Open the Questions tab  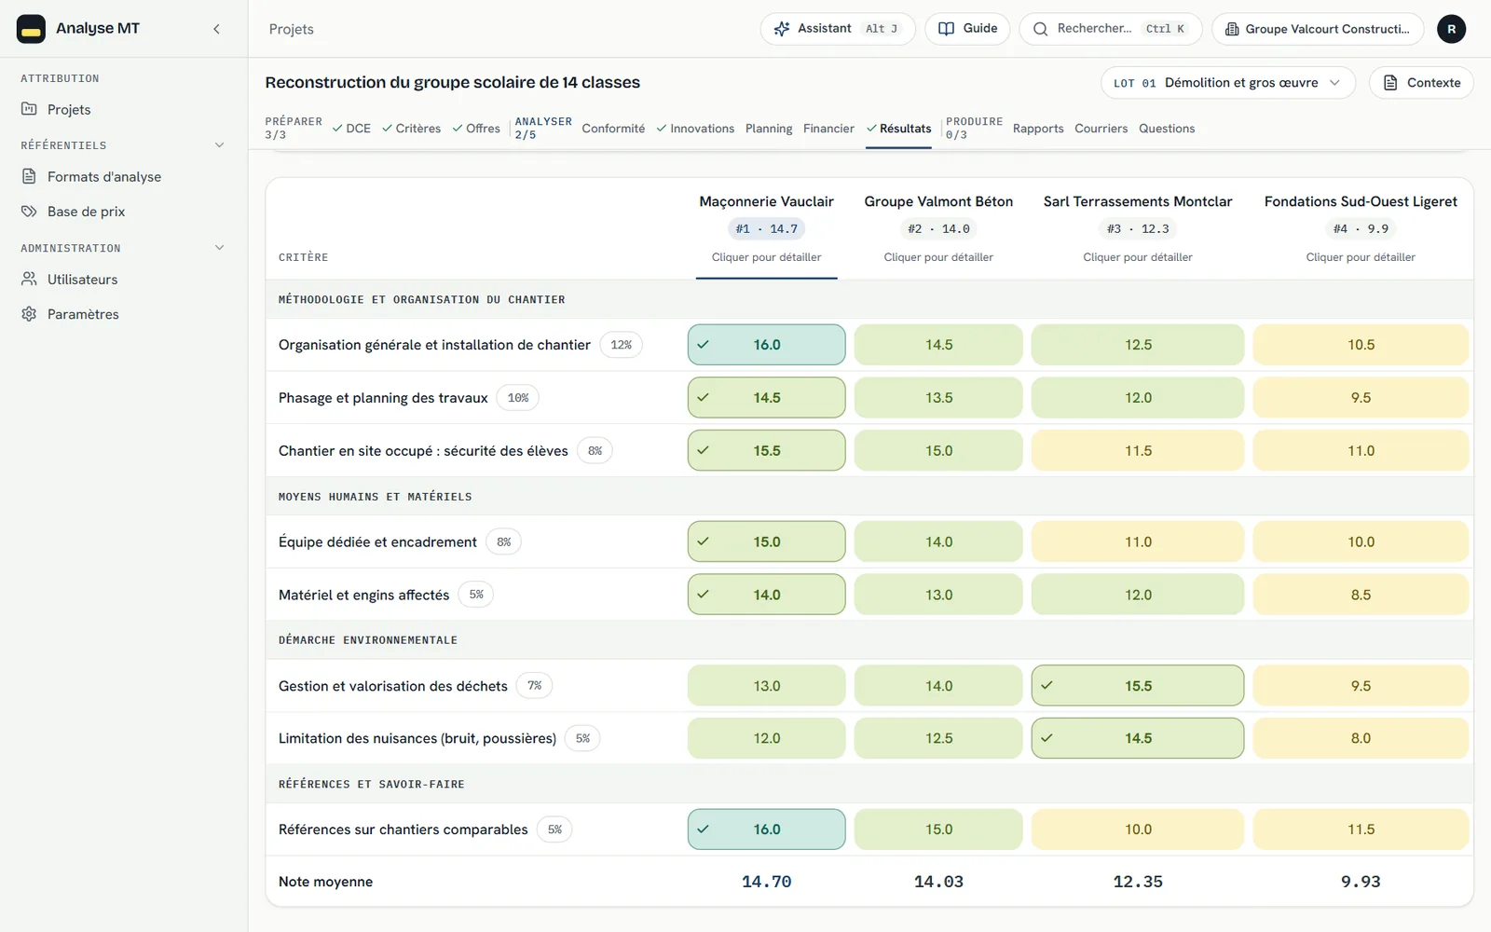(1167, 129)
